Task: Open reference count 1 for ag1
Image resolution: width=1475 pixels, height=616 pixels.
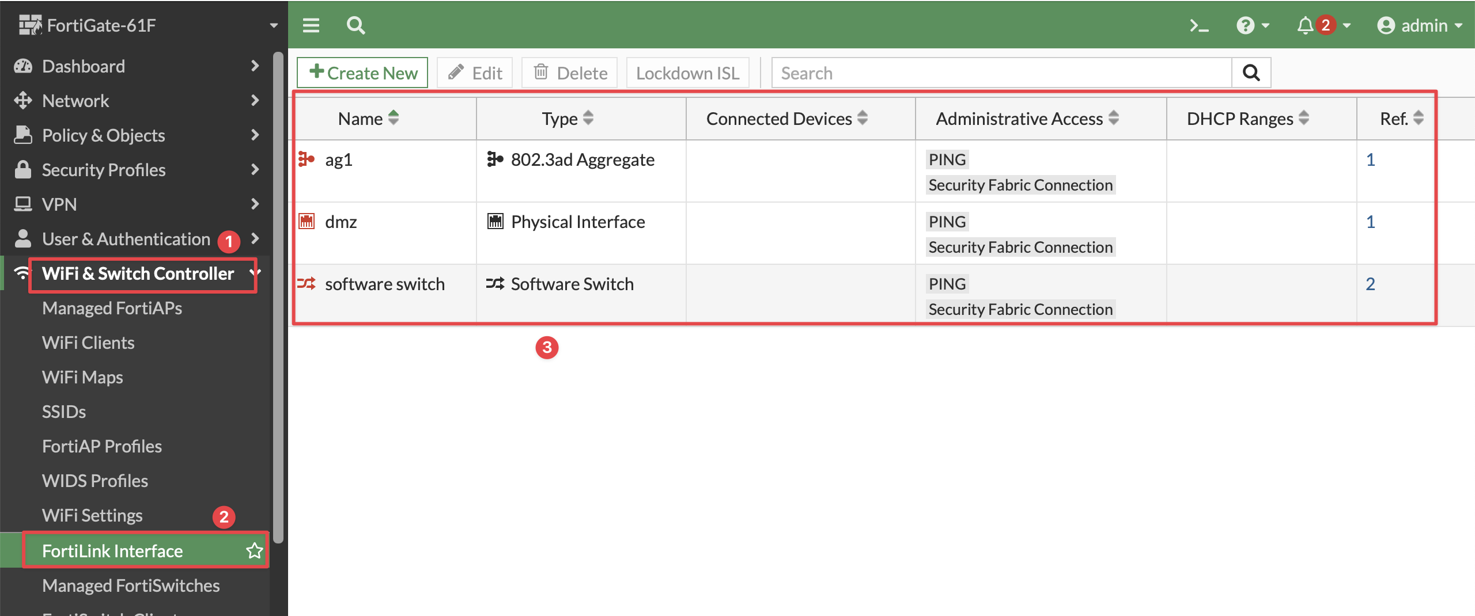Action: (x=1371, y=159)
